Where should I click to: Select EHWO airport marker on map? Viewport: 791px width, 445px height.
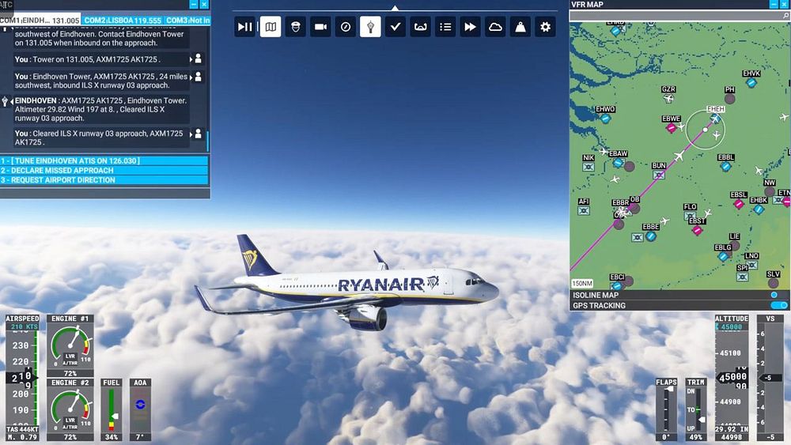tap(605, 119)
